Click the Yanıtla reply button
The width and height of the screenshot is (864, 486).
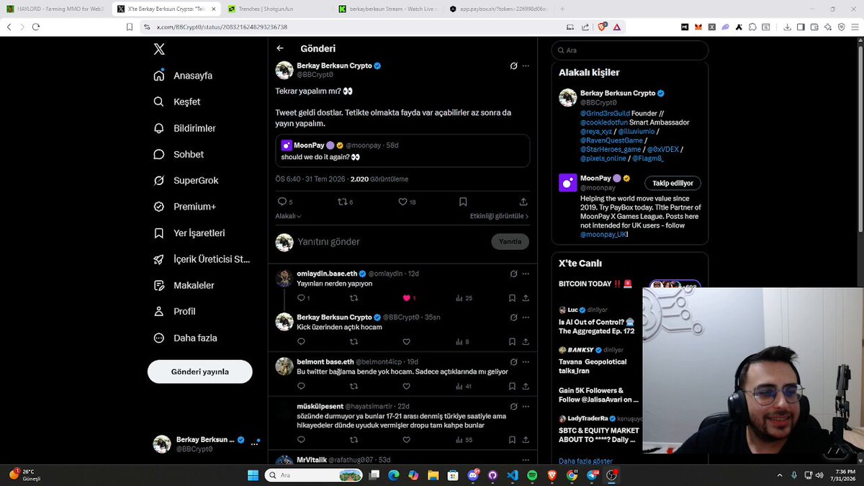510,242
